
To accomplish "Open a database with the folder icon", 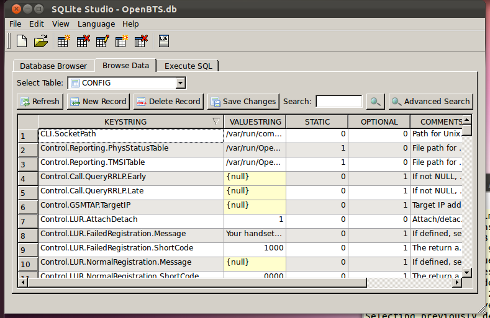I will [x=41, y=42].
